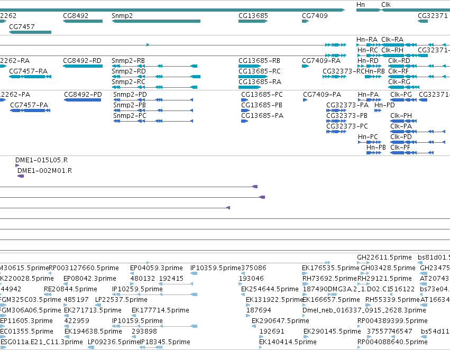Select transcript Clk-RH

[x=392, y=50]
